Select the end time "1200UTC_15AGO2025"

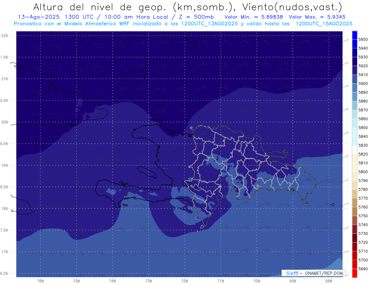click(324, 24)
